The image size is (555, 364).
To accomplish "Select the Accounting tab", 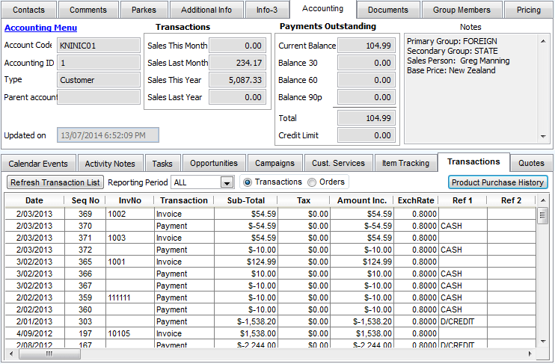I will click(x=323, y=9).
